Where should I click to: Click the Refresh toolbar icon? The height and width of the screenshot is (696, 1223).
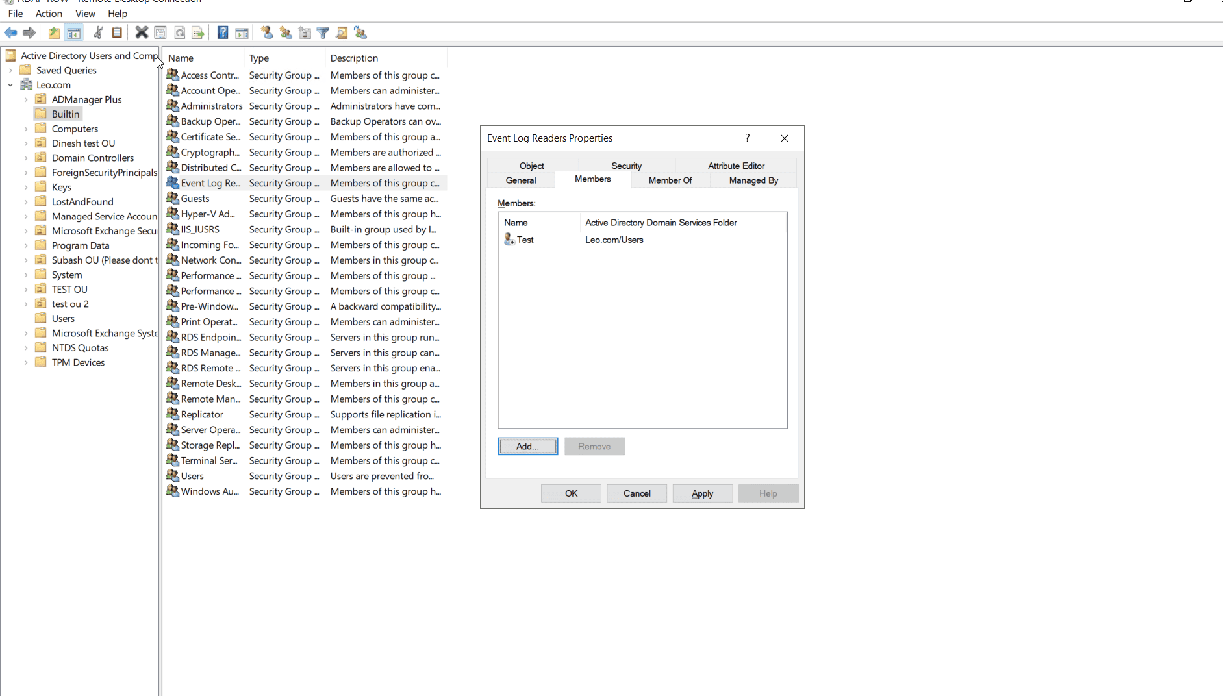(x=180, y=32)
